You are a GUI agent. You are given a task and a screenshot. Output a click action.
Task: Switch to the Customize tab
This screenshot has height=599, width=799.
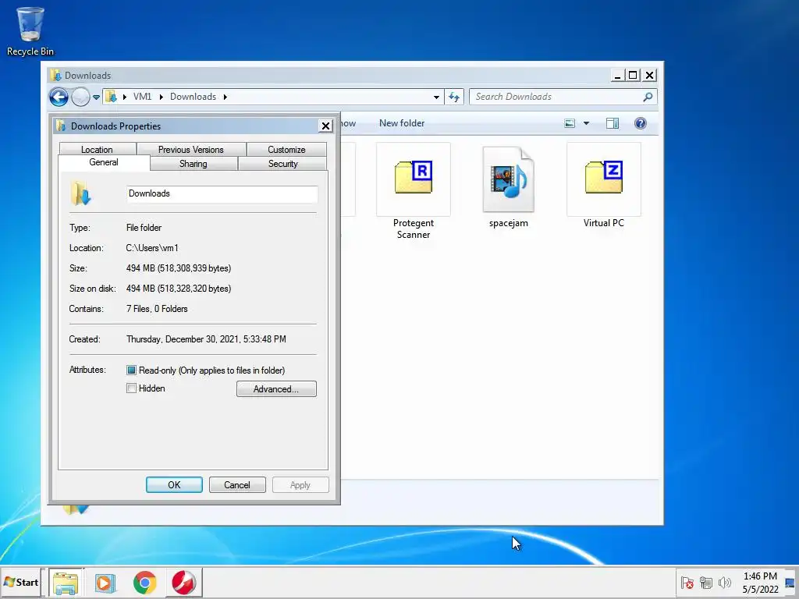(x=286, y=149)
